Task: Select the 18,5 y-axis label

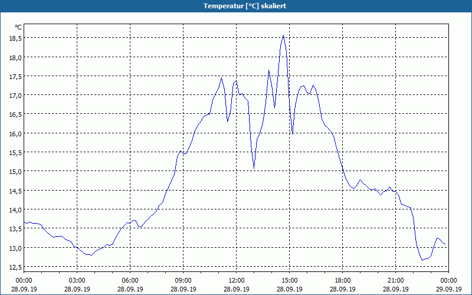Action: (x=15, y=38)
